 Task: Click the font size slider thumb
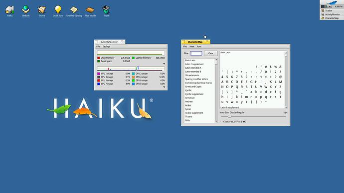(x=229, y=116)
